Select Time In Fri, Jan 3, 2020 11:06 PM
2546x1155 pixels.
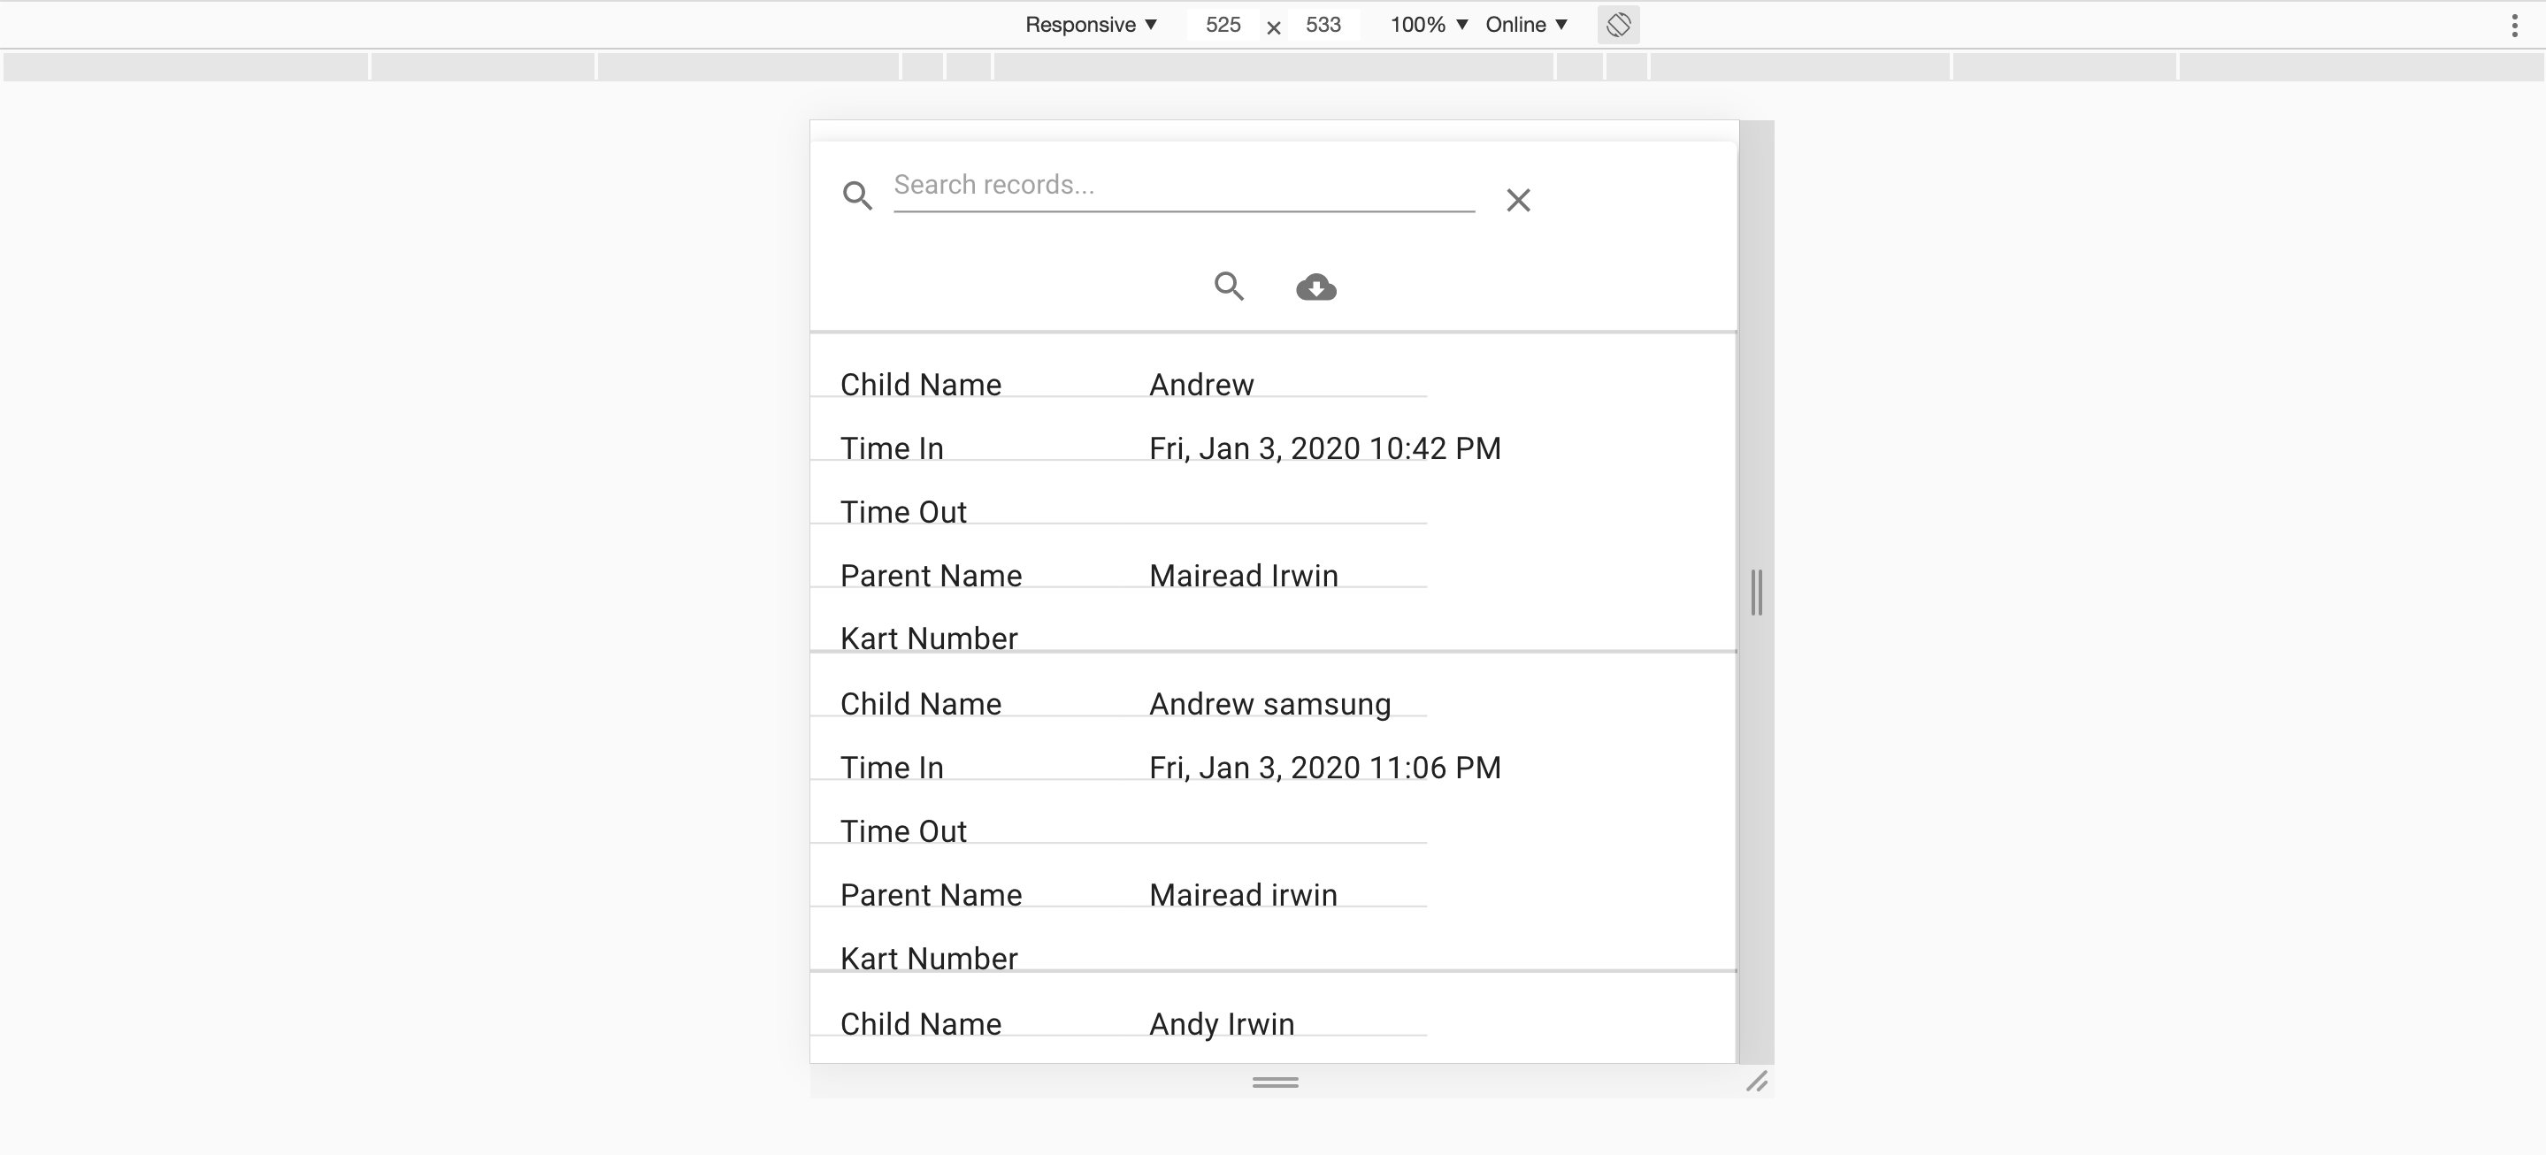coord(1324,768)
